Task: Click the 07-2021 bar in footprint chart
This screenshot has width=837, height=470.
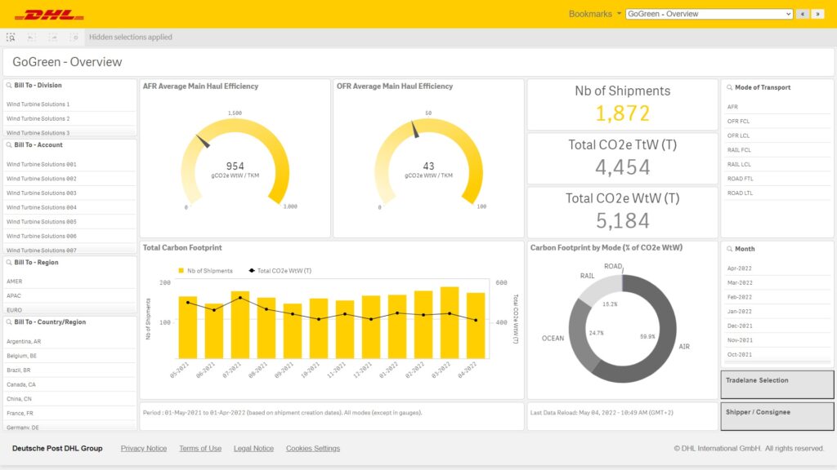Action: coord(240,325)
